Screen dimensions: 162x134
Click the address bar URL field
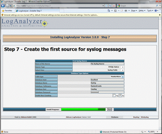point(58,6)
